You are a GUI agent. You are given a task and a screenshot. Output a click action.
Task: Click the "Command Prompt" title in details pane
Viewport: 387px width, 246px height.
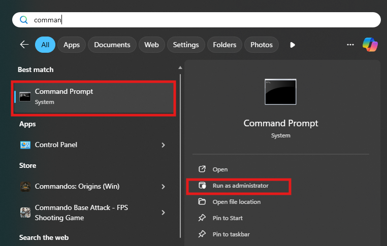[281, 123]
